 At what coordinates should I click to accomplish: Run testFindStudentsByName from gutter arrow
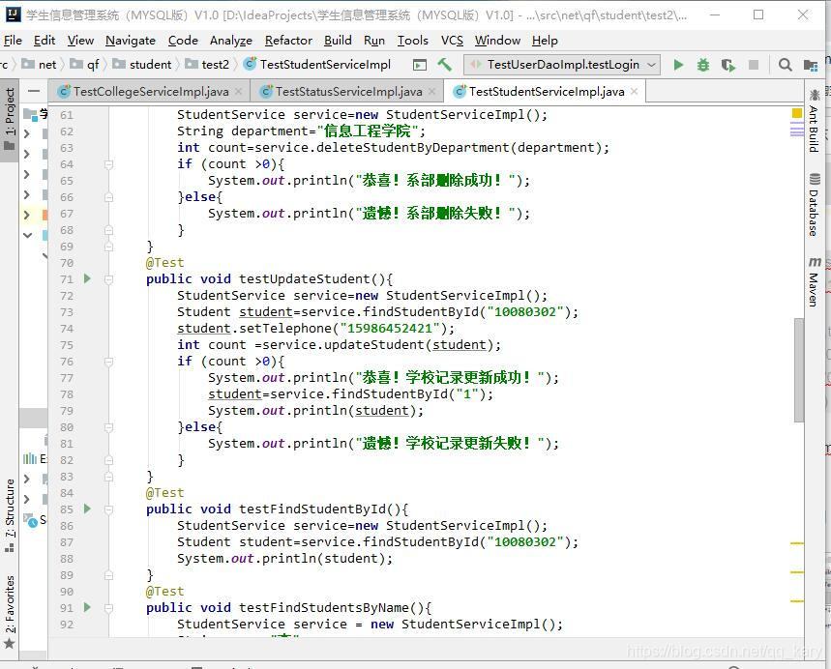pyautogui.click(x=87, y=607)
